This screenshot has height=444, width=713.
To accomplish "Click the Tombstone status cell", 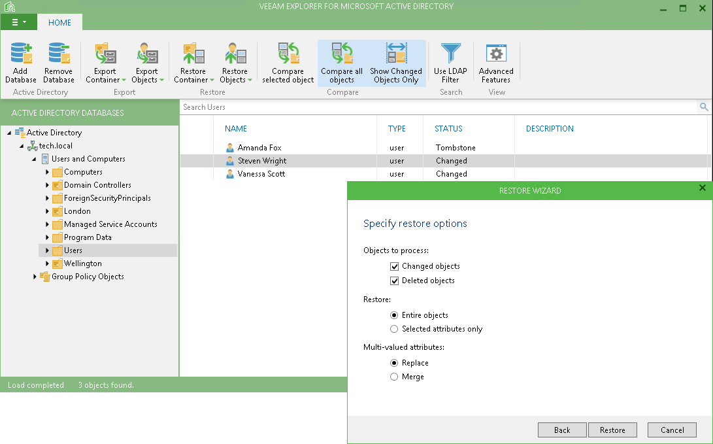I will [x=456, y=147].
